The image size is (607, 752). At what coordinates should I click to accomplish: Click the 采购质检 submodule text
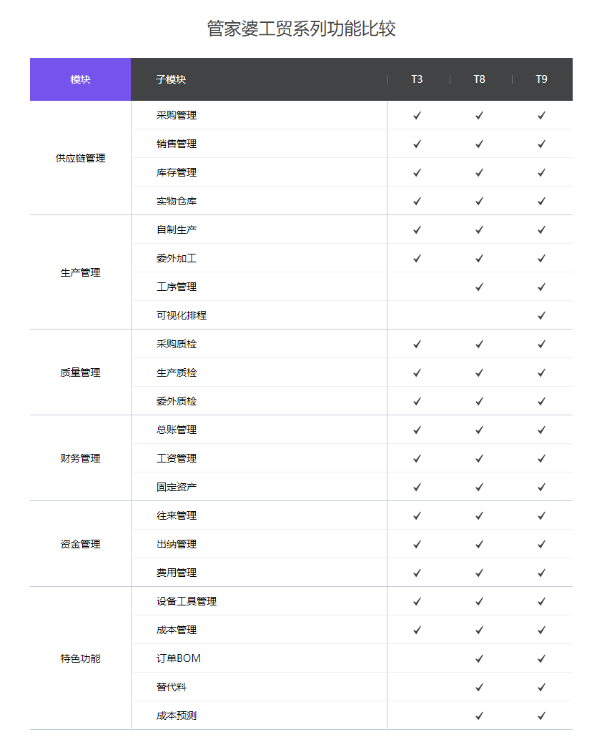176,344
